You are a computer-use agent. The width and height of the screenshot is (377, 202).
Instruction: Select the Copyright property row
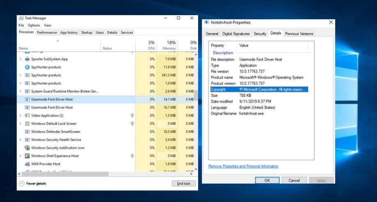259,89
